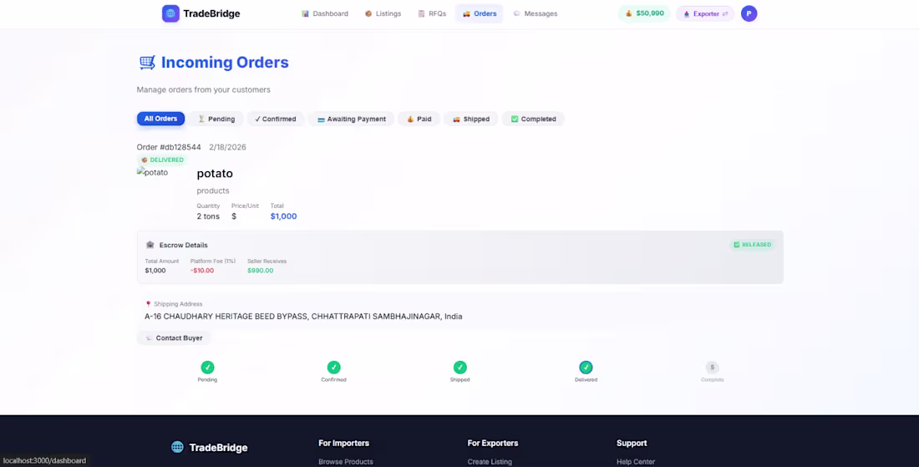Screen dimensions: 919x467
Task: Open the Create Listing footer link
Action: [490, 462]
